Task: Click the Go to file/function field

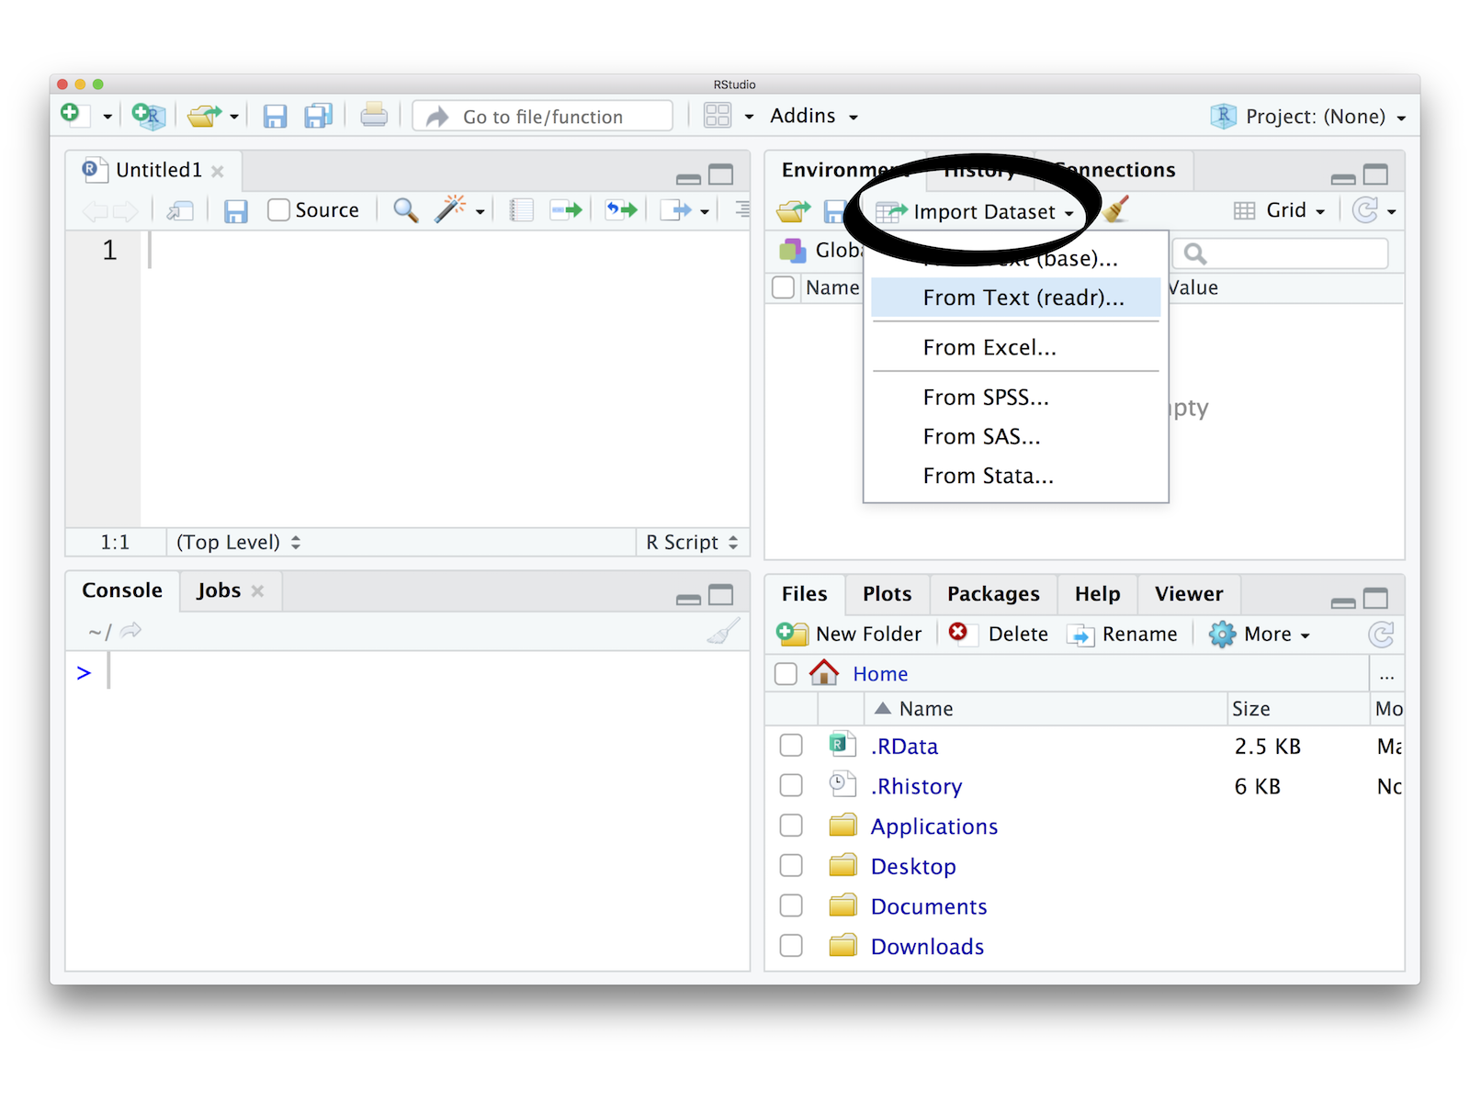Action: pyautogui.click(x=543, y=117)
